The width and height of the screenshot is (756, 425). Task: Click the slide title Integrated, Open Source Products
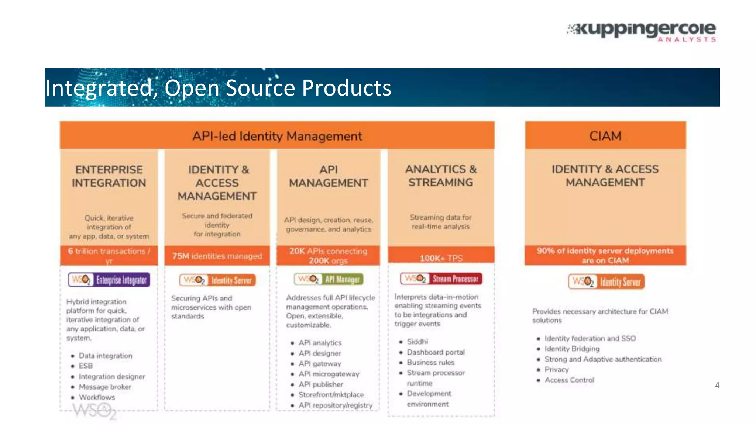point(218,88)
